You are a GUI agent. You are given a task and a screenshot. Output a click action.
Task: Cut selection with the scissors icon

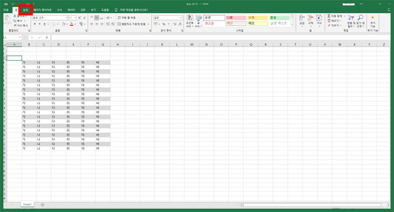click(x=15, y=16)
